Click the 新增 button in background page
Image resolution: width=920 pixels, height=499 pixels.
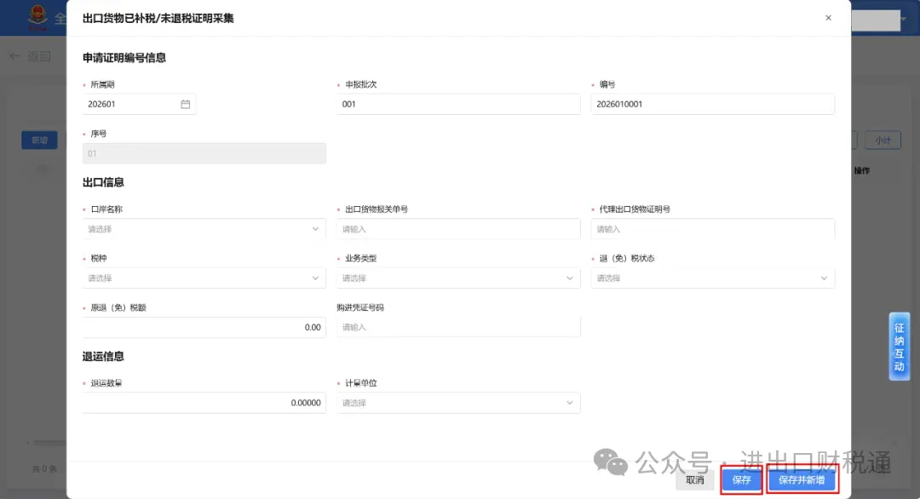coord(39,141)
